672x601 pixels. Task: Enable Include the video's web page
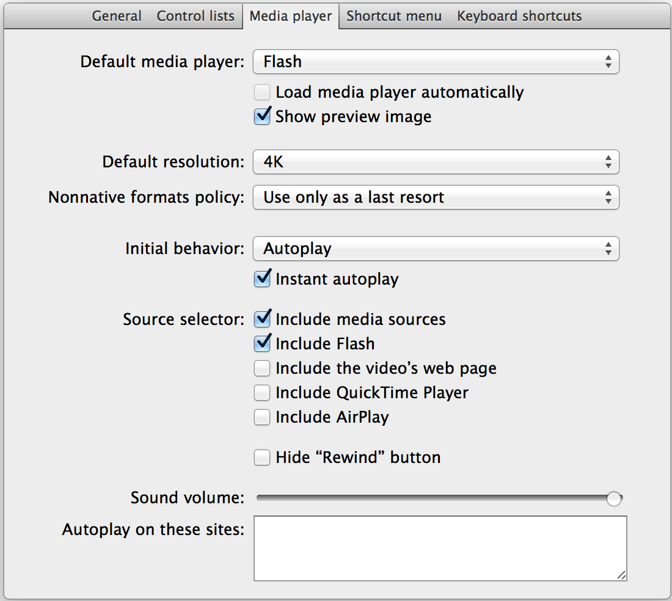tap(262, 368)
